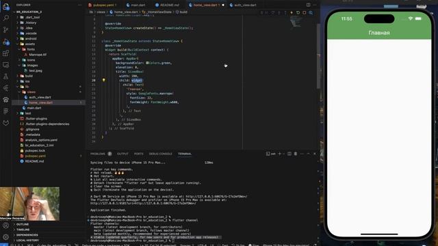Open Explorer more actions menu
Image resolution: width=438 pixels, height=246 pixels.
click(x=79, y=5)
